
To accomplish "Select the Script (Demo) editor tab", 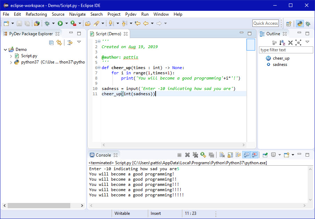I will tap(108, 34).
